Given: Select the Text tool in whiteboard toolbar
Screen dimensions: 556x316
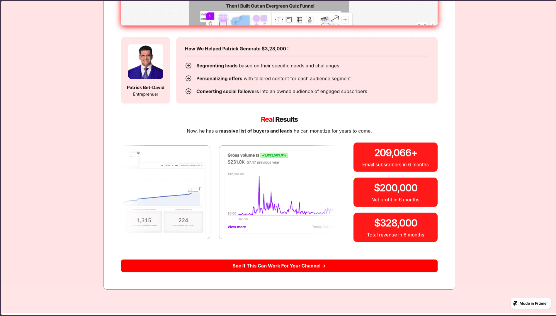Looking at the screenshot, I should (279, 20).
